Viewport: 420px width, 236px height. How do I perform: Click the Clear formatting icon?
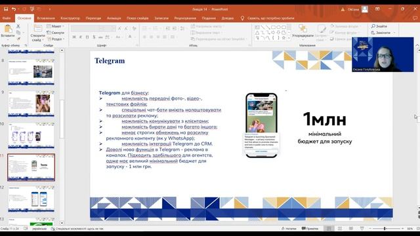click(x=135, y=28)
